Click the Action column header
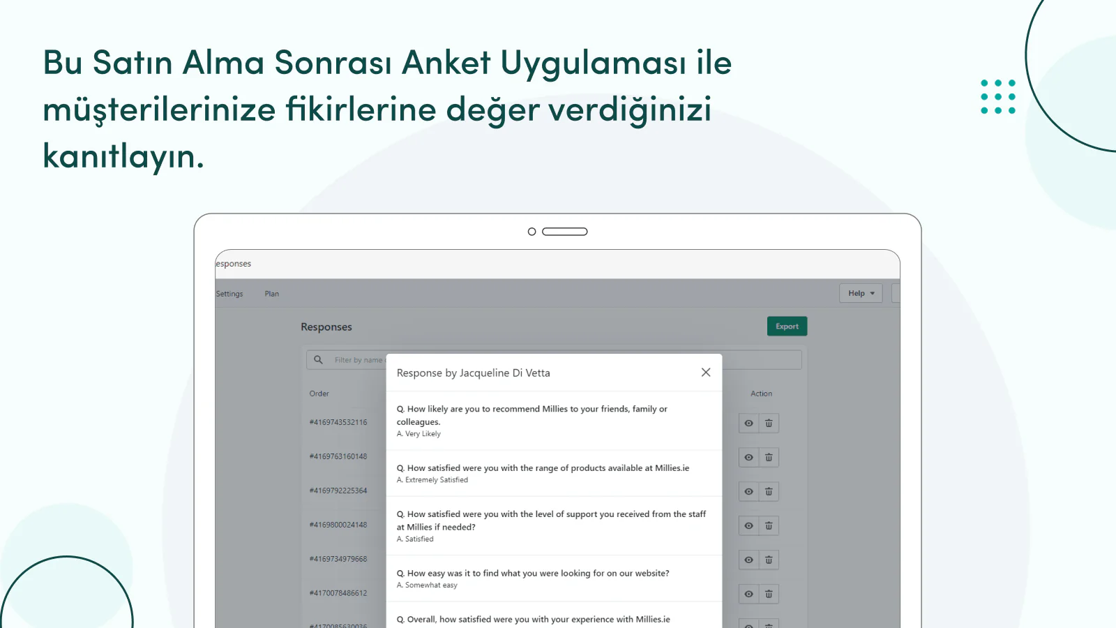The height and width of the screenshot is (628, 1116). [761, 394]
